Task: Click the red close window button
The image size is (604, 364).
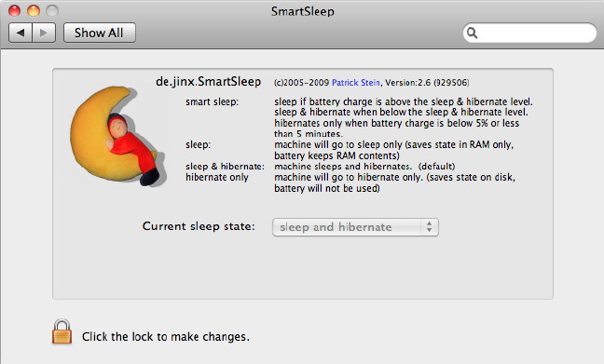Action: coord(14,10)
